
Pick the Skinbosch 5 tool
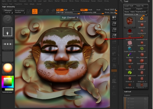click(x=130, y=85)
